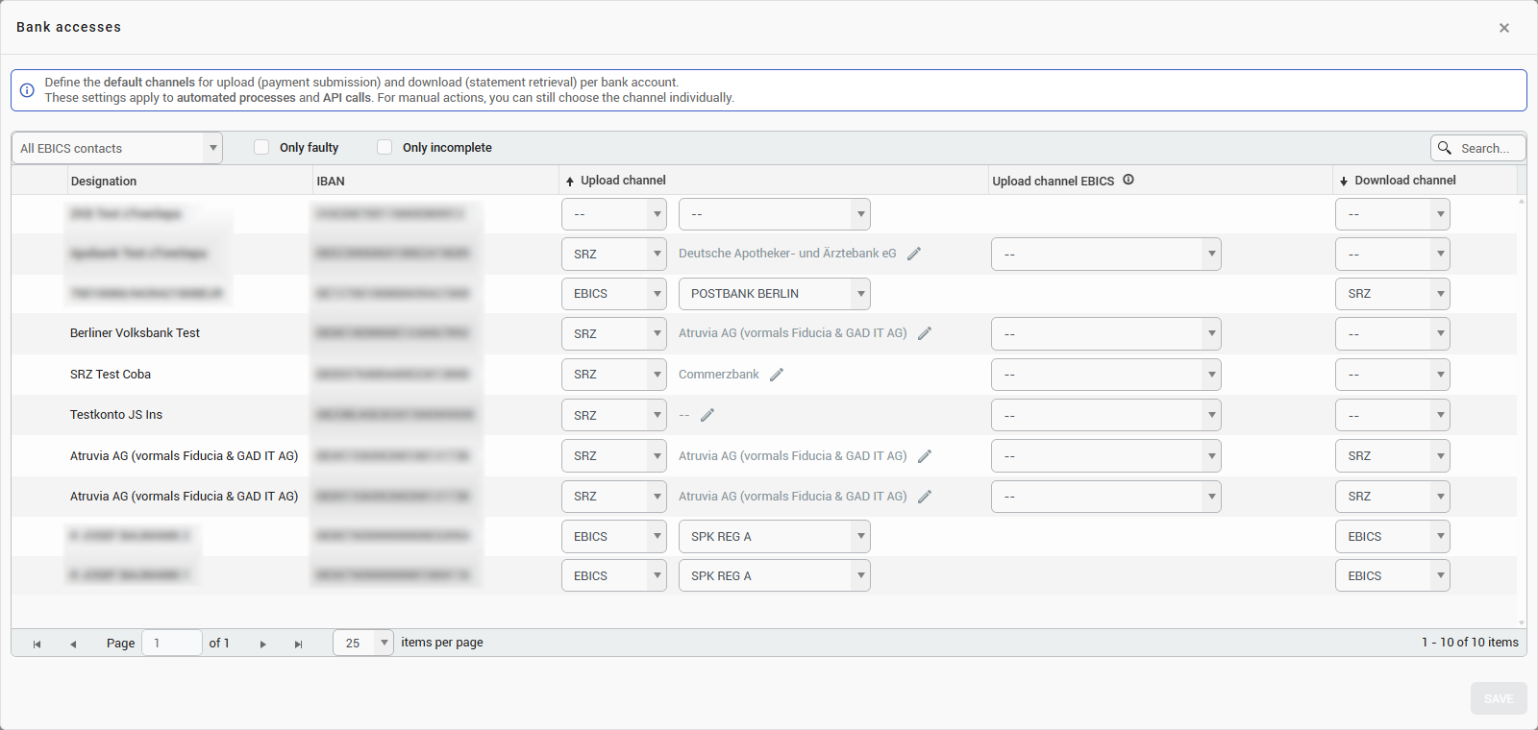
Task: Open Download channel dropdown in POSTBANK BERLIN row
Action: 1393,294
